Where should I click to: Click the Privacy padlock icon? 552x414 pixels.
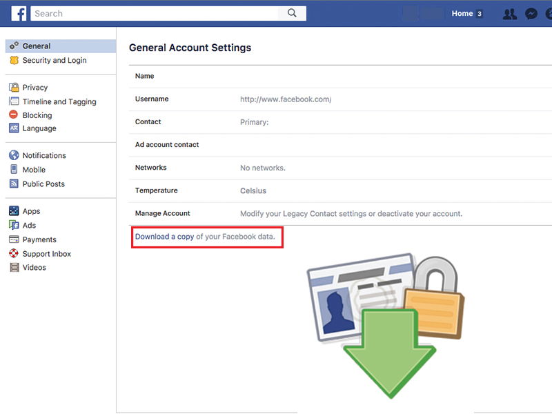coord(14,87)
